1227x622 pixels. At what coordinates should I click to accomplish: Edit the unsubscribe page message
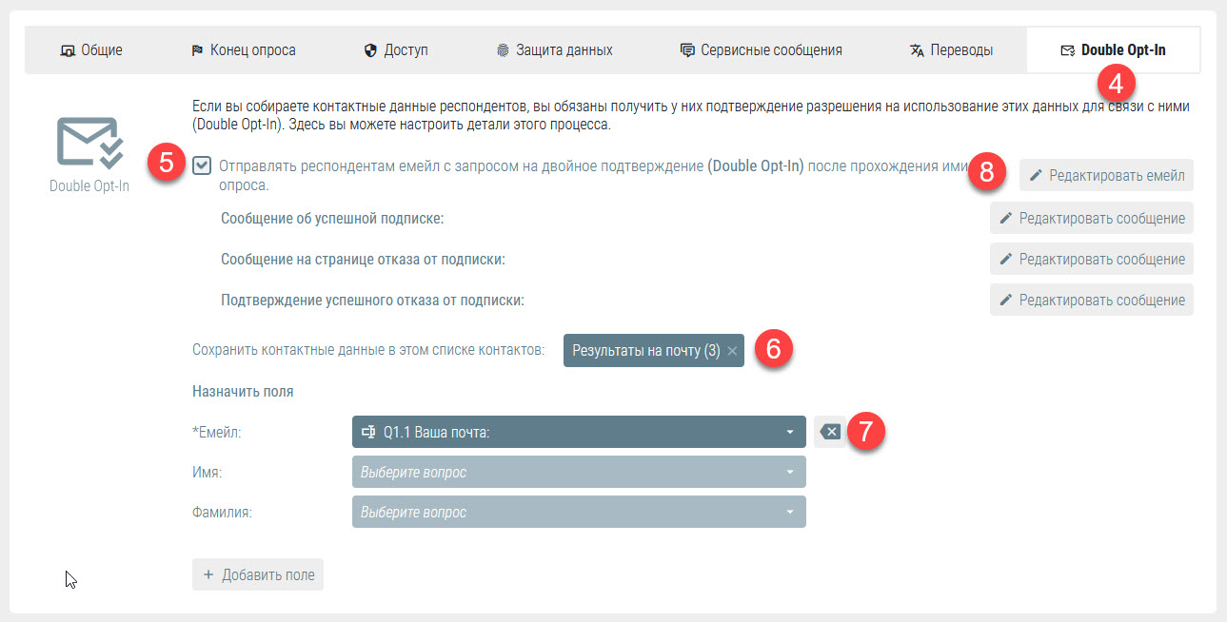click(1092, 259)
